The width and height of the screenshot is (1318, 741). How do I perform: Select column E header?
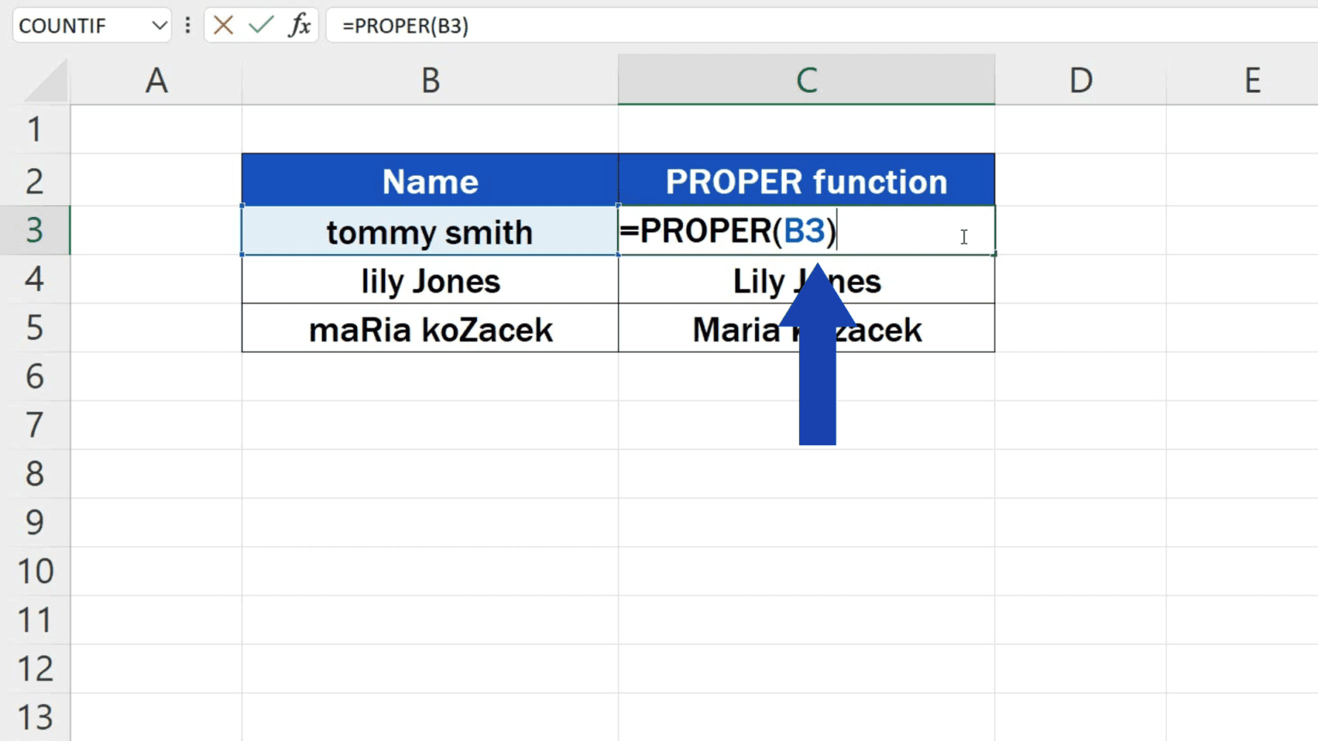point(1252,80)
